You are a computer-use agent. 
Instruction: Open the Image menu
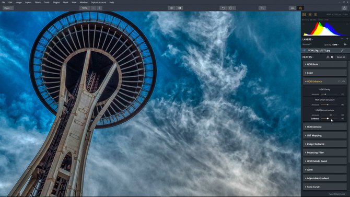[19, 3]
